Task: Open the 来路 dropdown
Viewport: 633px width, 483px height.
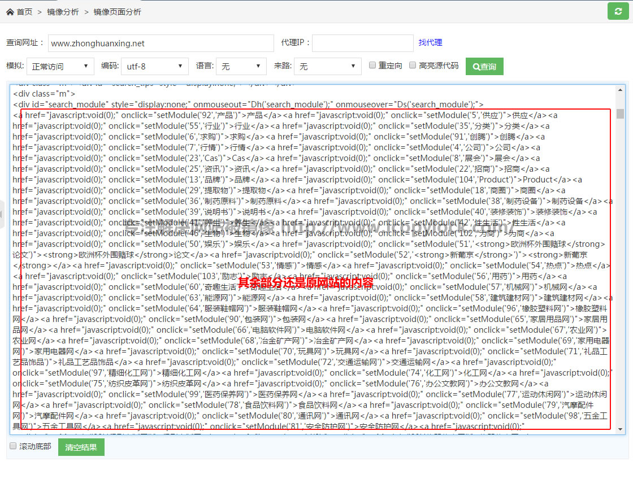Action: click(x=328, y=67)
